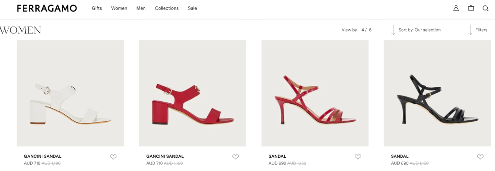Click the arrow next to Sort by
Viewport: 495px width, 171px height.
pyautogui.click(x=393, y=30)
